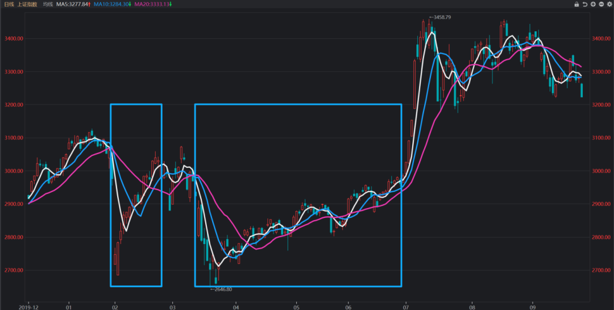Click the undo/reset arrow icon
614x310 pixels.
tap(585, 5)
